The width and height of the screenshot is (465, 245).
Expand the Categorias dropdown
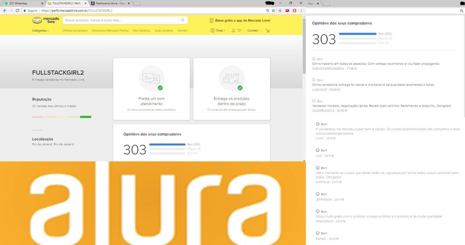click(41, 31)
